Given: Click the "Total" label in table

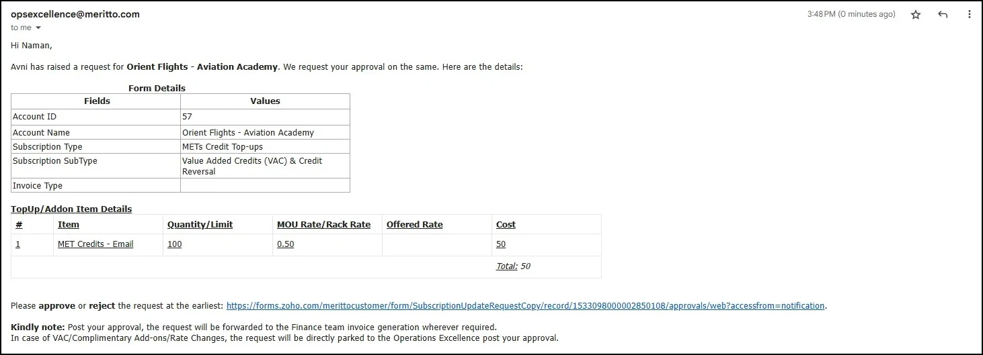Looking at the screenshot, I should pyautogui.click(x=506, y=266).
